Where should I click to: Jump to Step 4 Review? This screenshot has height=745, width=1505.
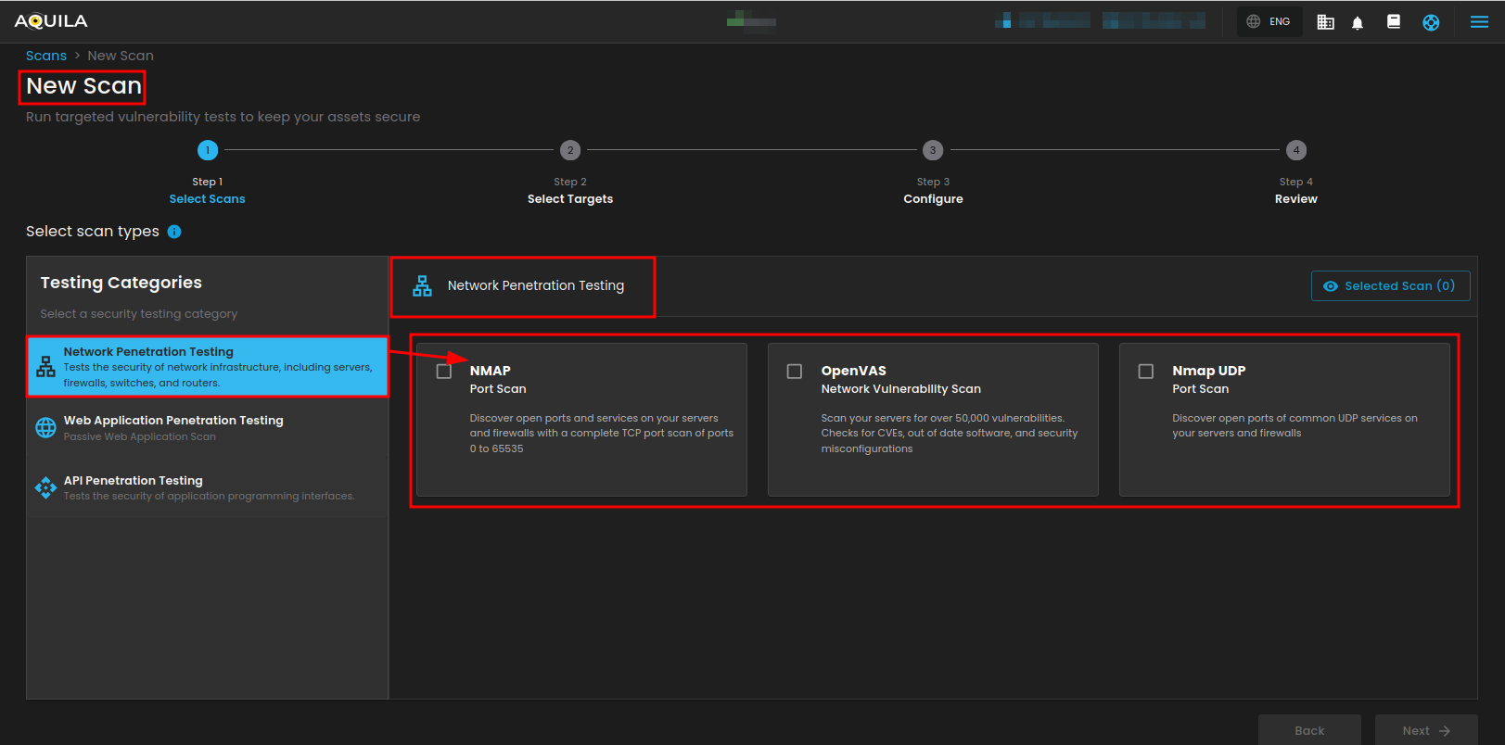point(1295,150)
